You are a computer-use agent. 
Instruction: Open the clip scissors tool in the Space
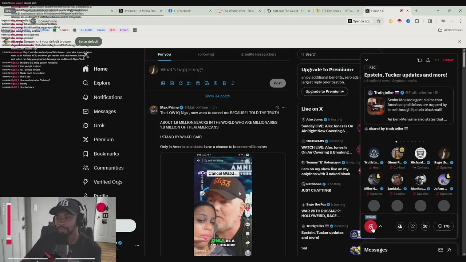425,226
